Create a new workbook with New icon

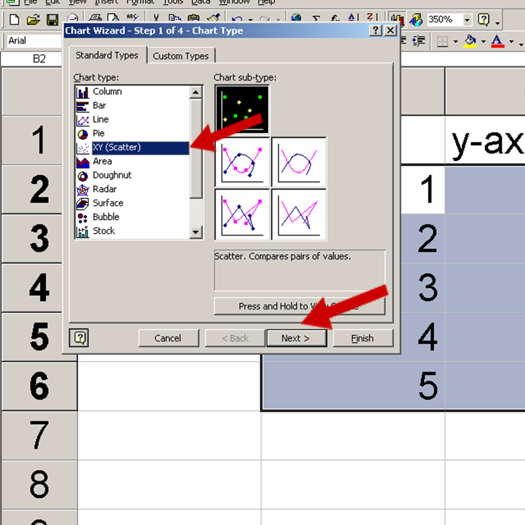pyautogui.click(x=14, y=19)
